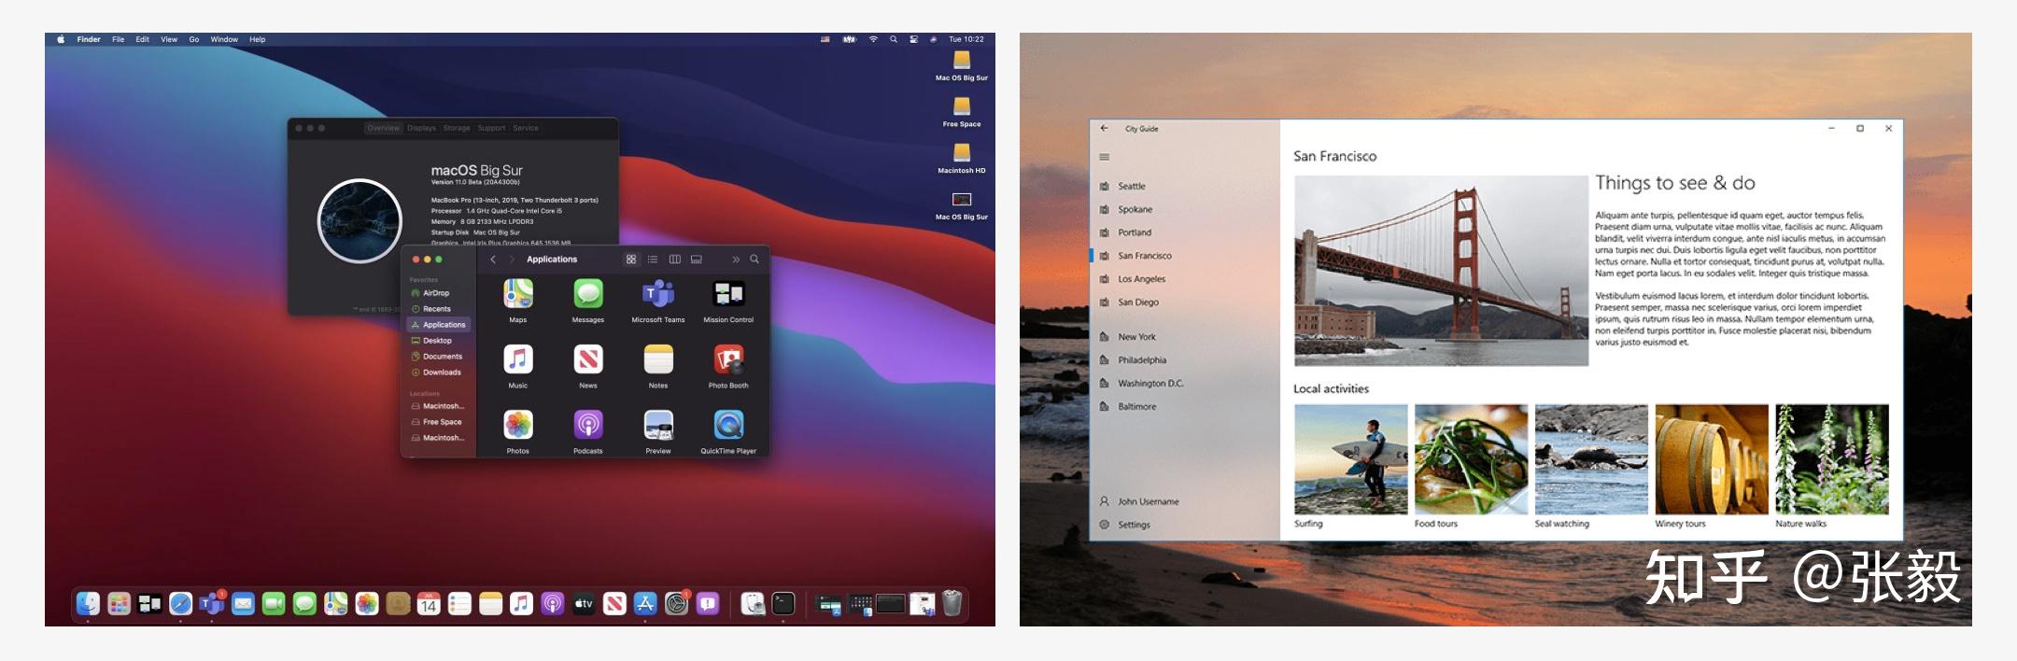
Task: Select Desktop in Finder sidebar
Action: click(x=438, y=341)
